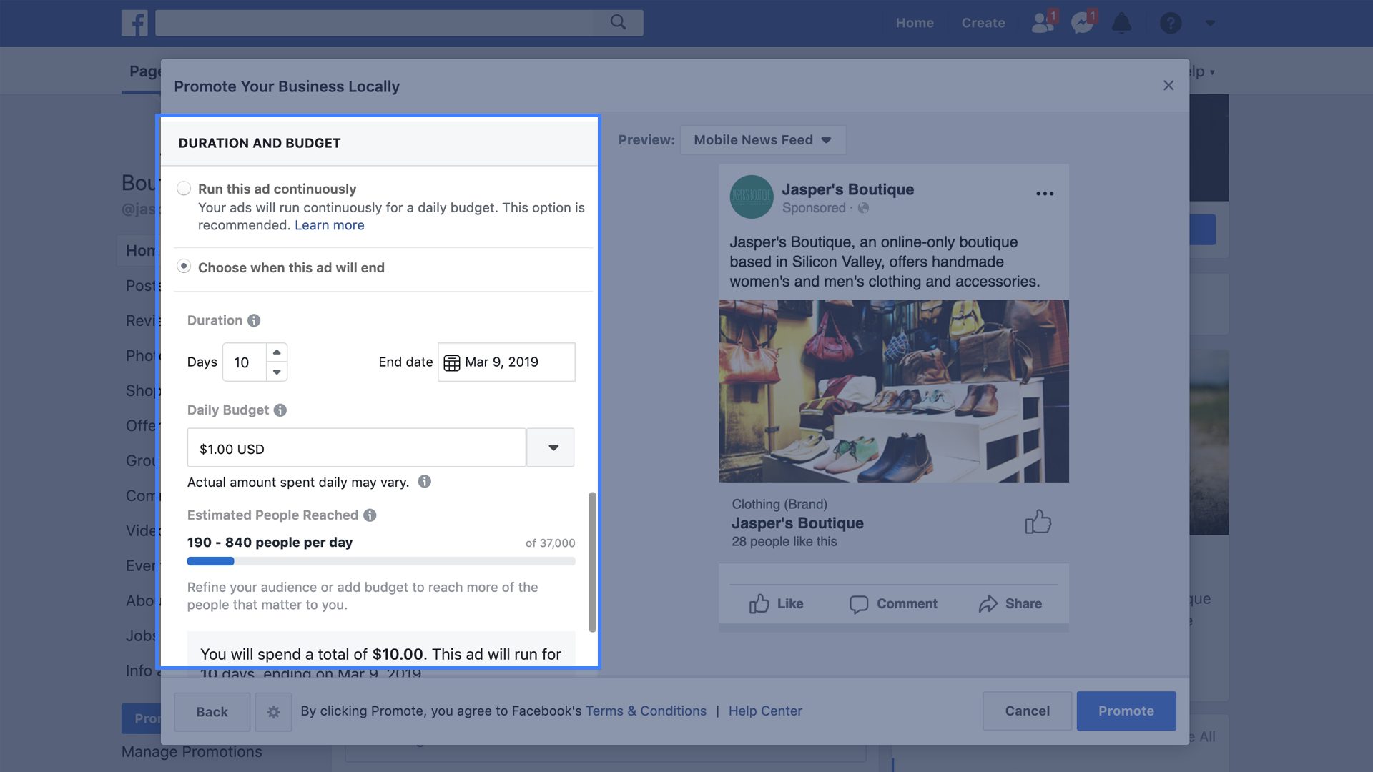Click the boutique product image

coord(894,391)
